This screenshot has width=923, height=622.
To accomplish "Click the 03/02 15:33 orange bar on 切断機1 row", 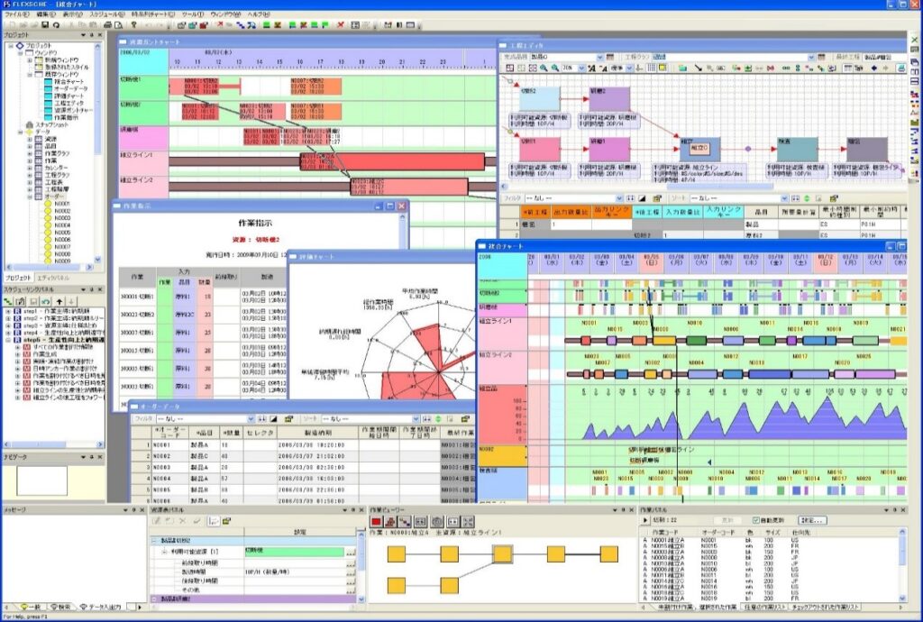I will tap(316, 87).
